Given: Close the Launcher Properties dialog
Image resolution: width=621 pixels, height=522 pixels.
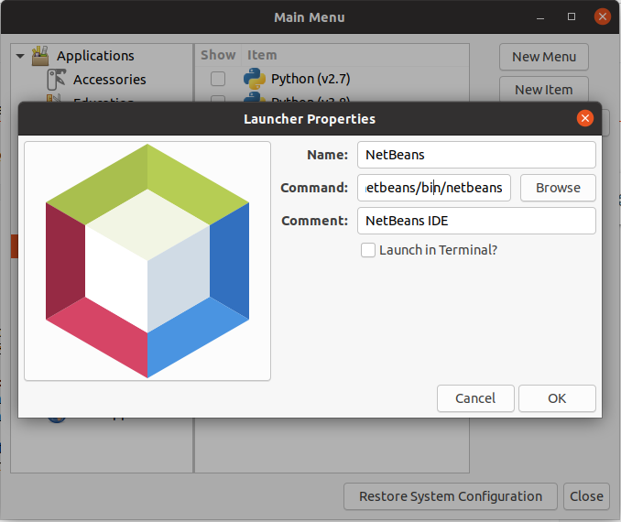Looking at the screenshot, I should tap(585, 118).
